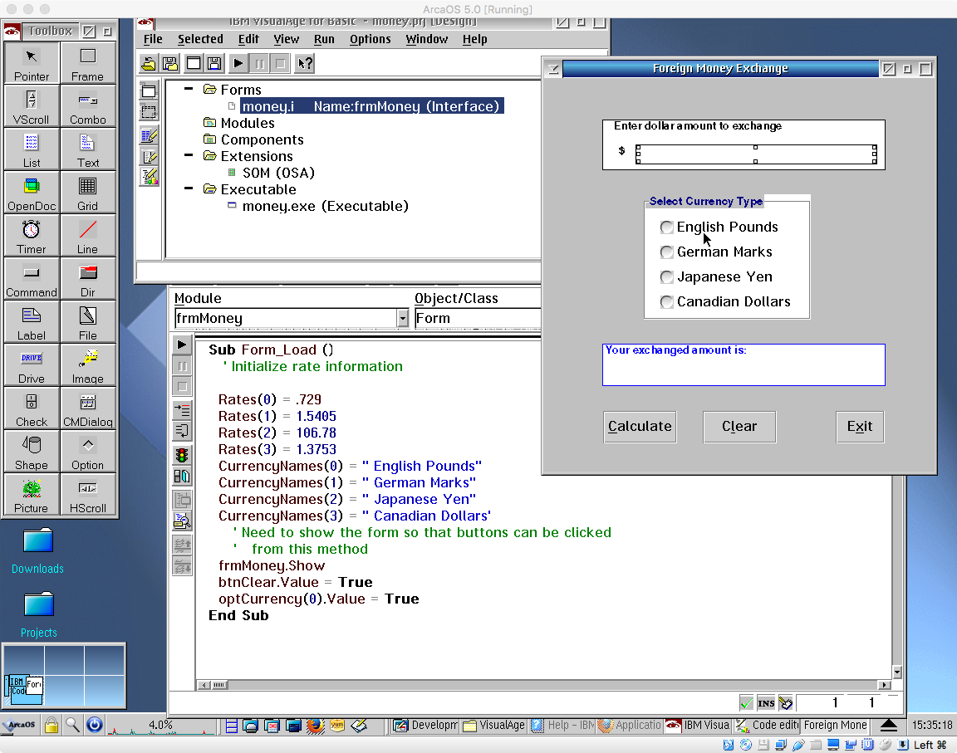Pick the Picture control tool
Screen dimensions: 957x753
[32, 496]
